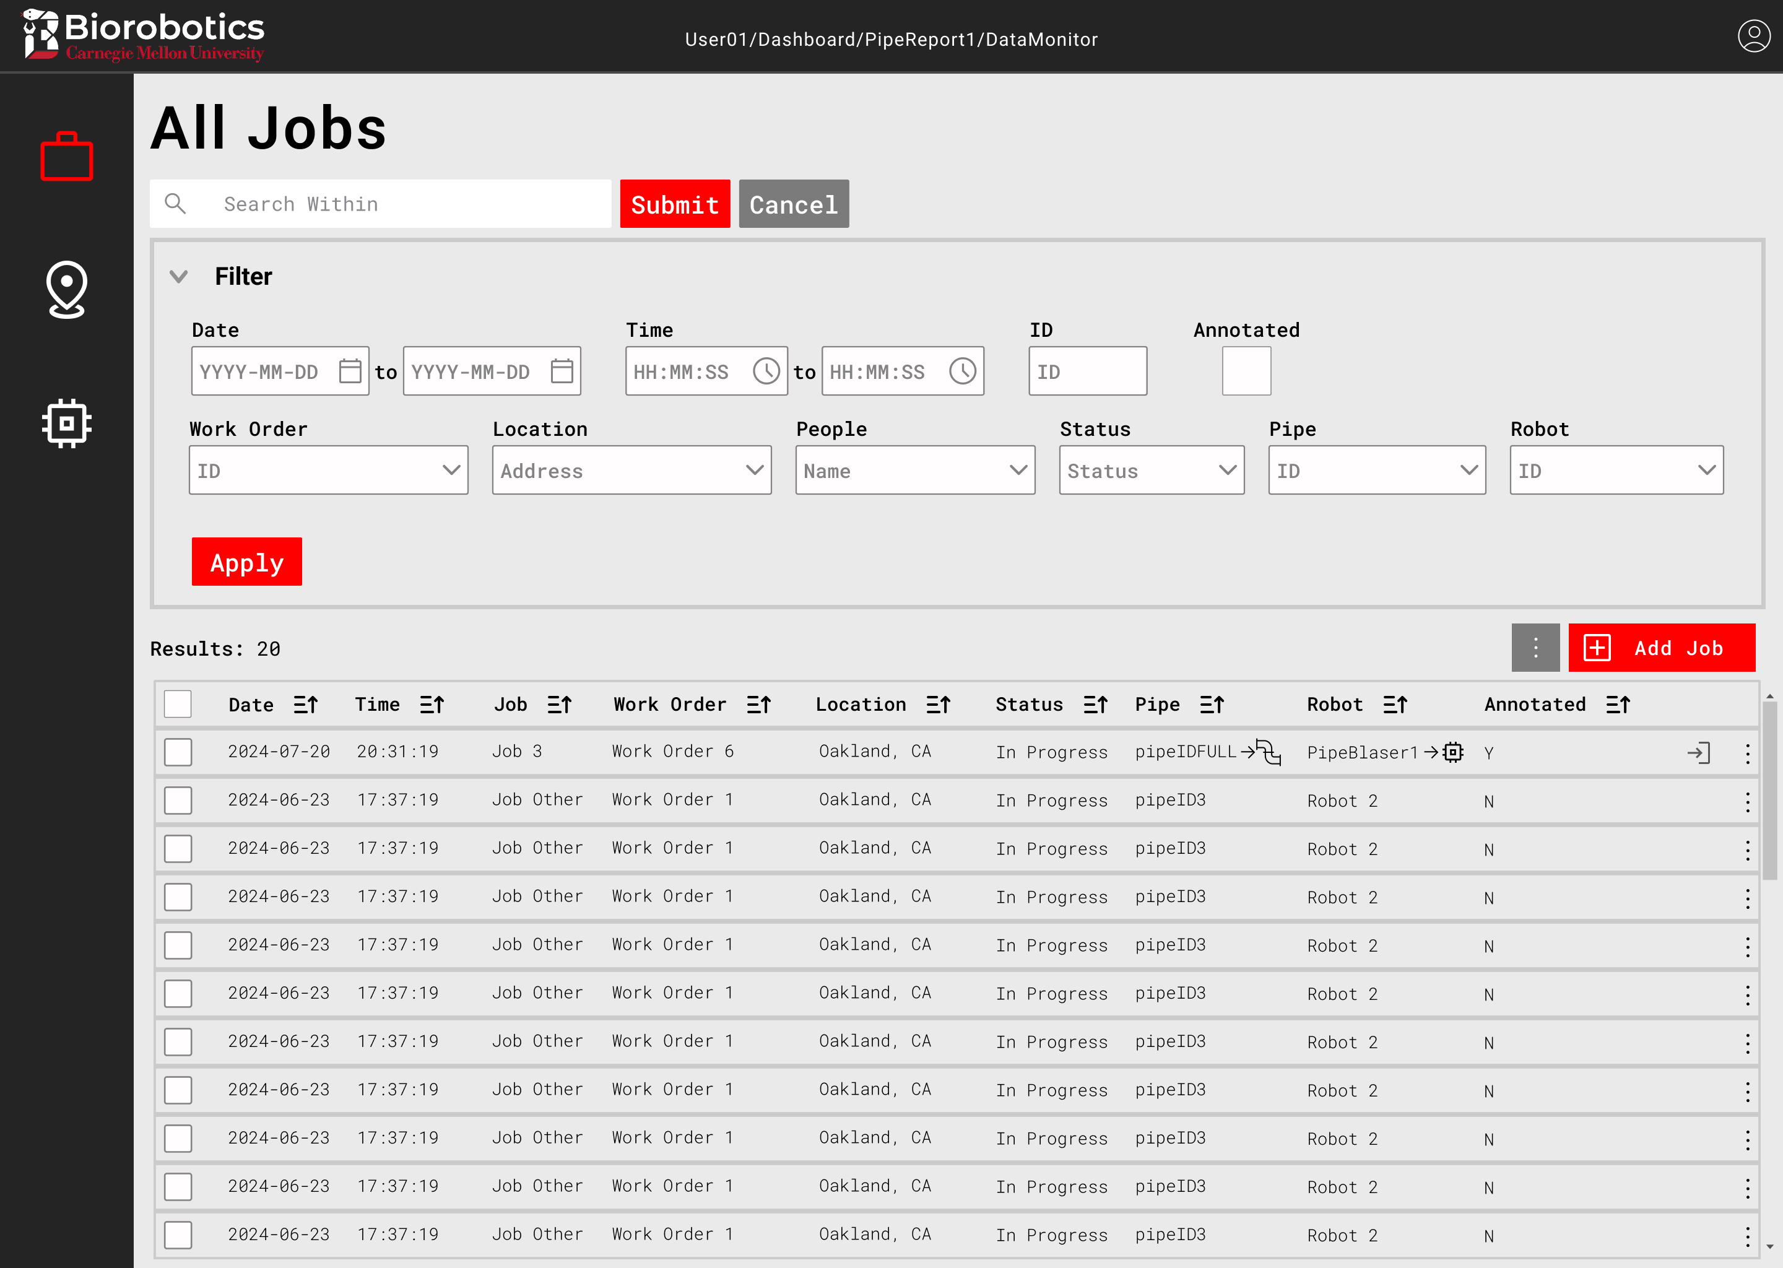Viewport: 1783px width, 1268px height.
Task: Collapse the Filter section chevron
Action: 178,276
